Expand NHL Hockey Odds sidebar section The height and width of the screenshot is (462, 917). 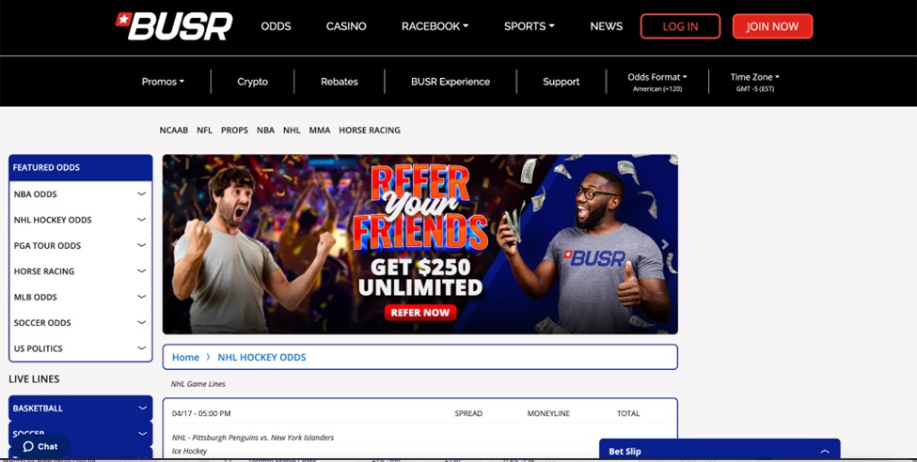pos(80,220)
